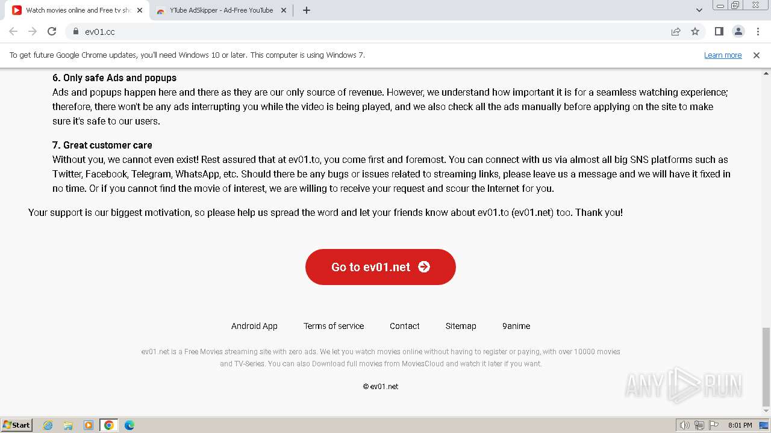Open the Learn more link
771x433 pixels.
(723, 55)
